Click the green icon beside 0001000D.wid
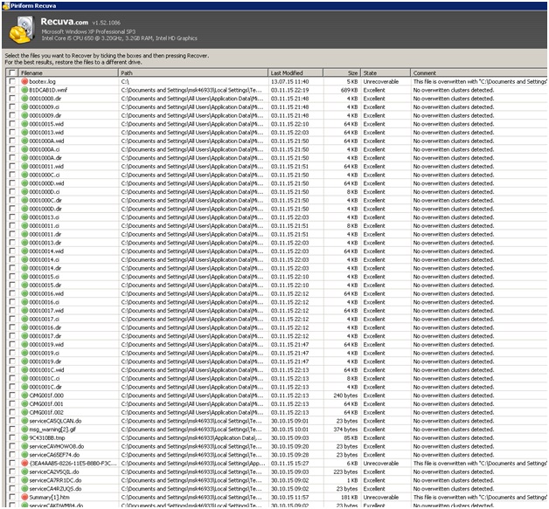 (24, 183)
